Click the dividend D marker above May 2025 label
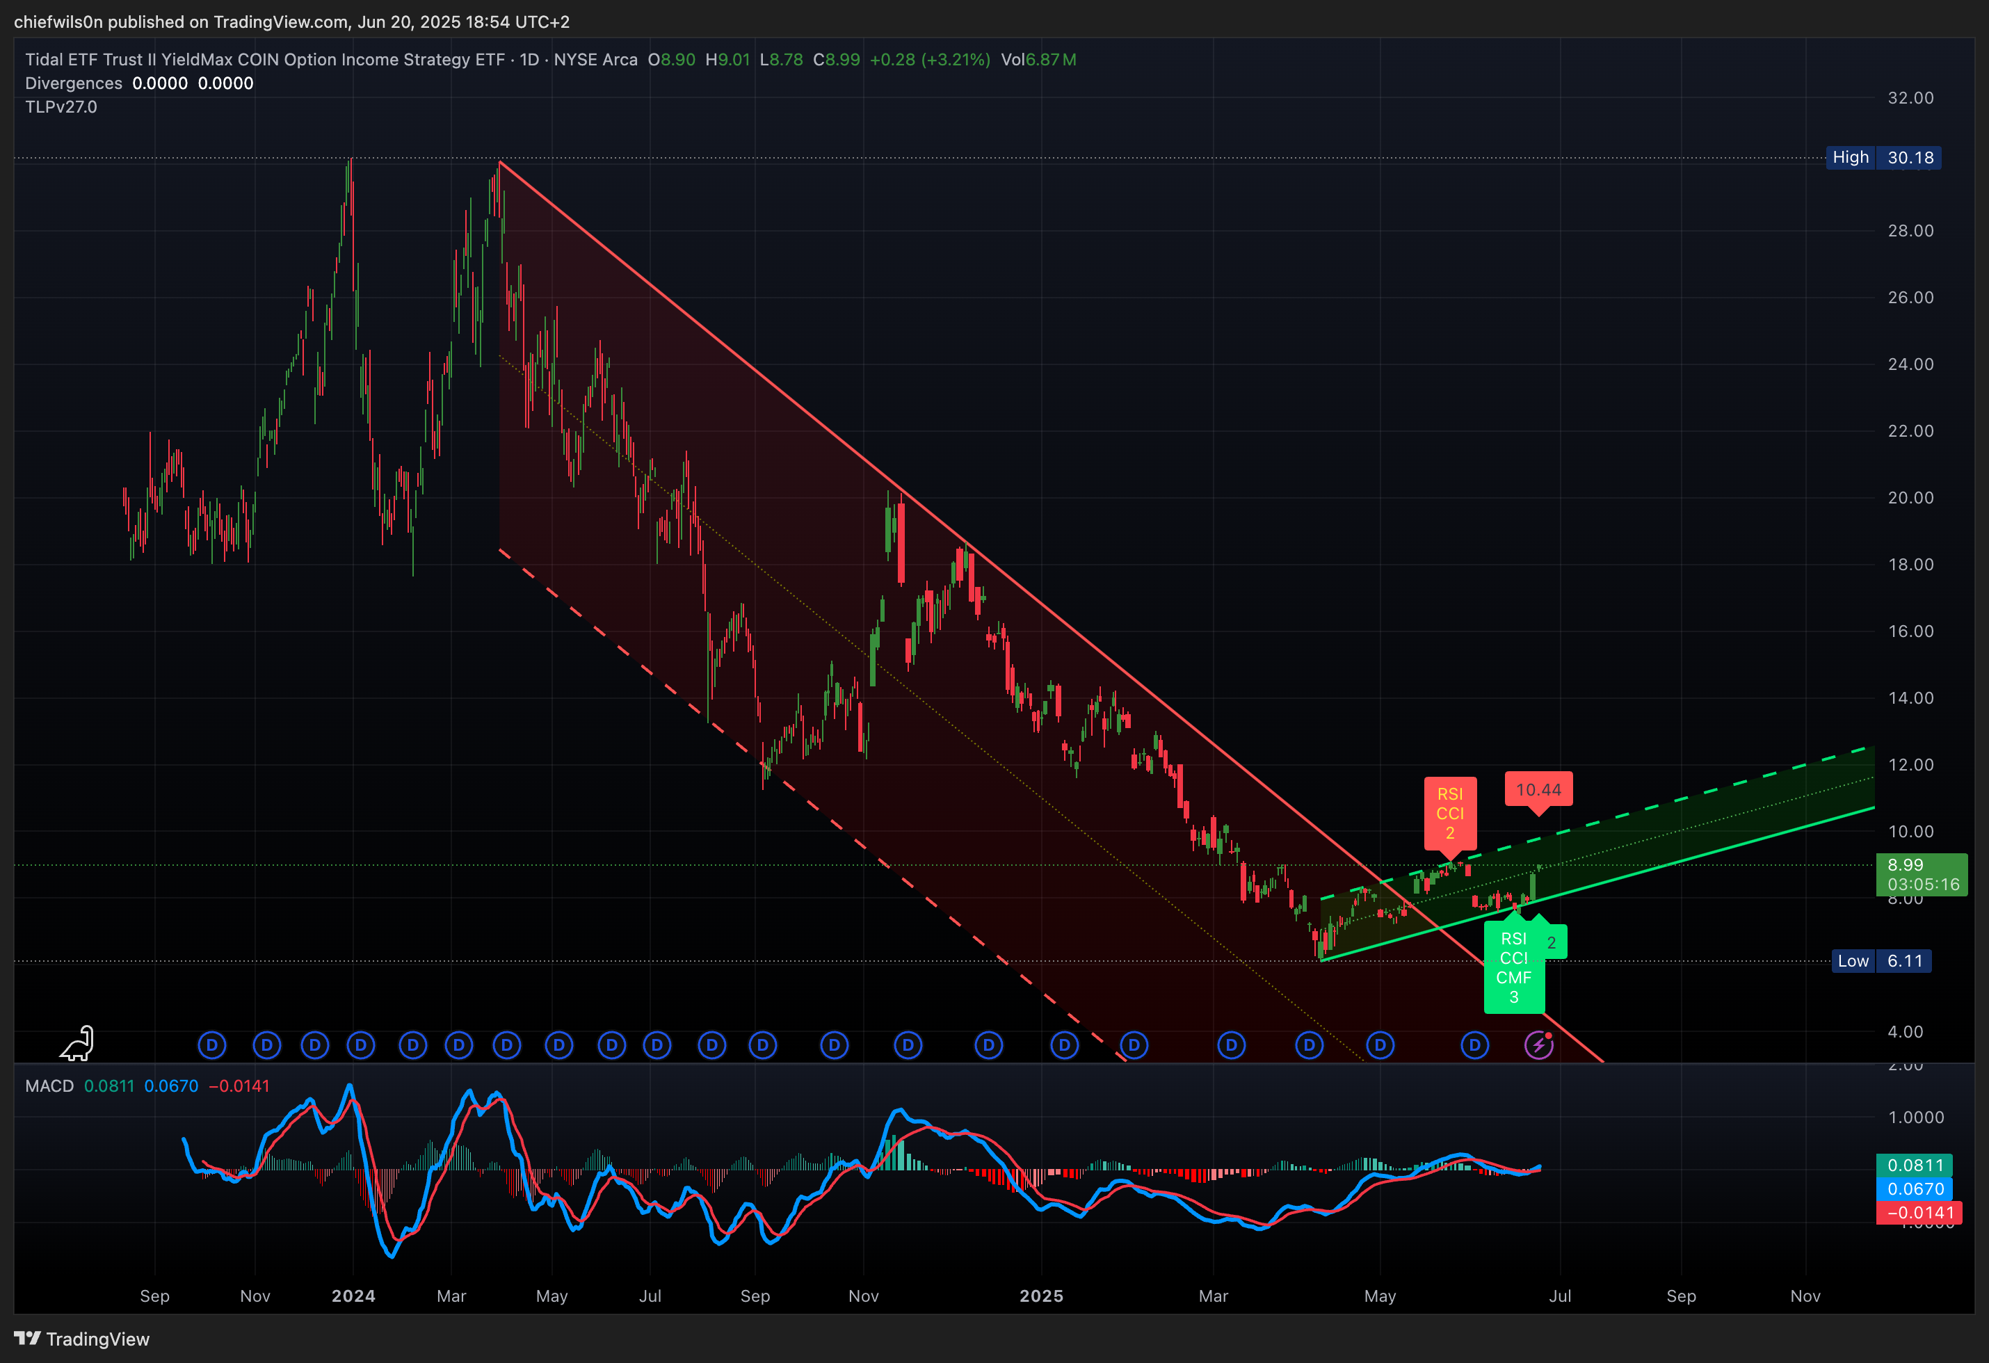The height and width of the screenshot is (1363, 1989). (x=1380, y=1045)
